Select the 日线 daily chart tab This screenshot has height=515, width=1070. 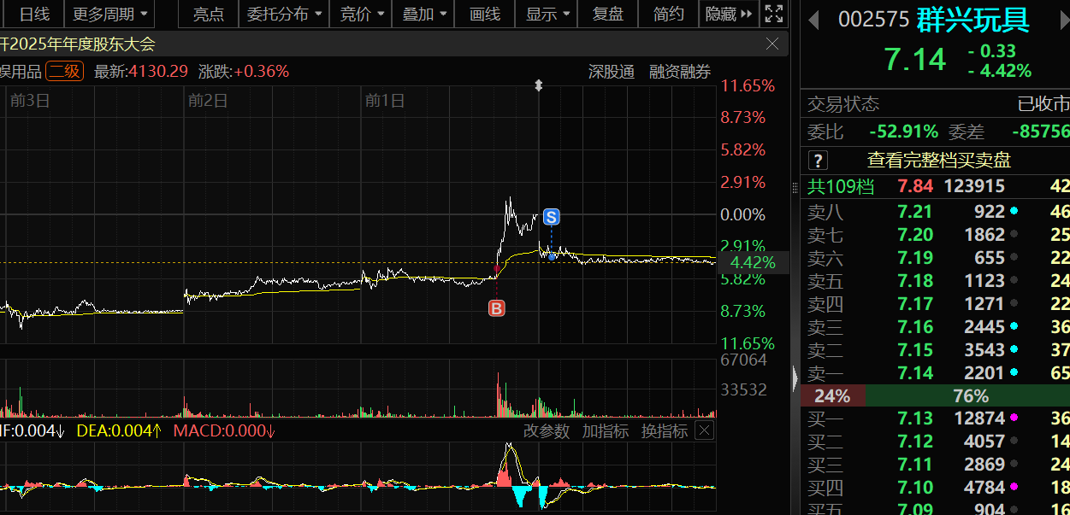pos(34,15)
